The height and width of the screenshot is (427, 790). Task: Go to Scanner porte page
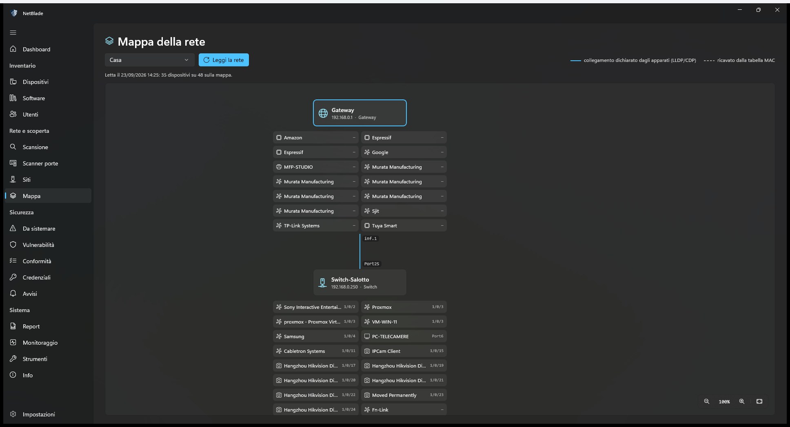point(48,163)
